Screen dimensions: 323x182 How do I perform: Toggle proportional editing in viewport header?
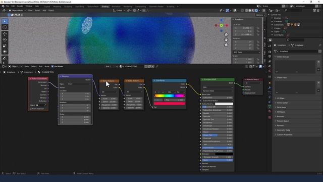click(x=144, y=10)
